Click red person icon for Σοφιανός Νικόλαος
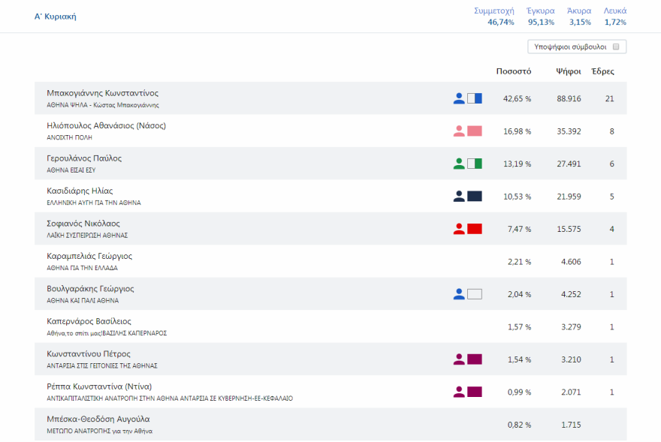 click(x=459, y=229)
